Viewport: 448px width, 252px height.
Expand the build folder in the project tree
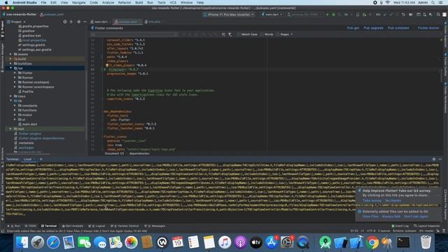(10, 59)
